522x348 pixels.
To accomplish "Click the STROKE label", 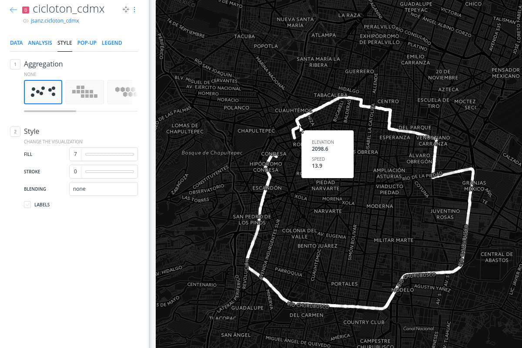I will [x=32, y=172].
